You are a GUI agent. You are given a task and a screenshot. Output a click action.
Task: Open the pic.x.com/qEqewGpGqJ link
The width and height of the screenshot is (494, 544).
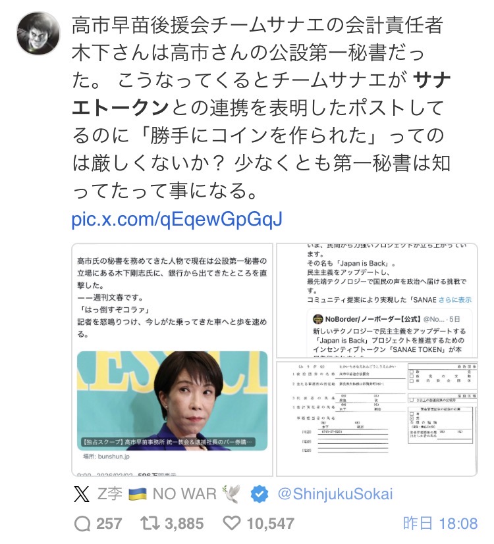(x=177, y=219)
